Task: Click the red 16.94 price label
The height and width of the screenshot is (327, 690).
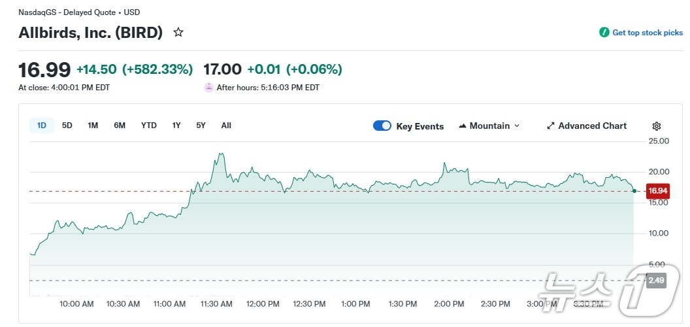Action: (x=657, y=191)
